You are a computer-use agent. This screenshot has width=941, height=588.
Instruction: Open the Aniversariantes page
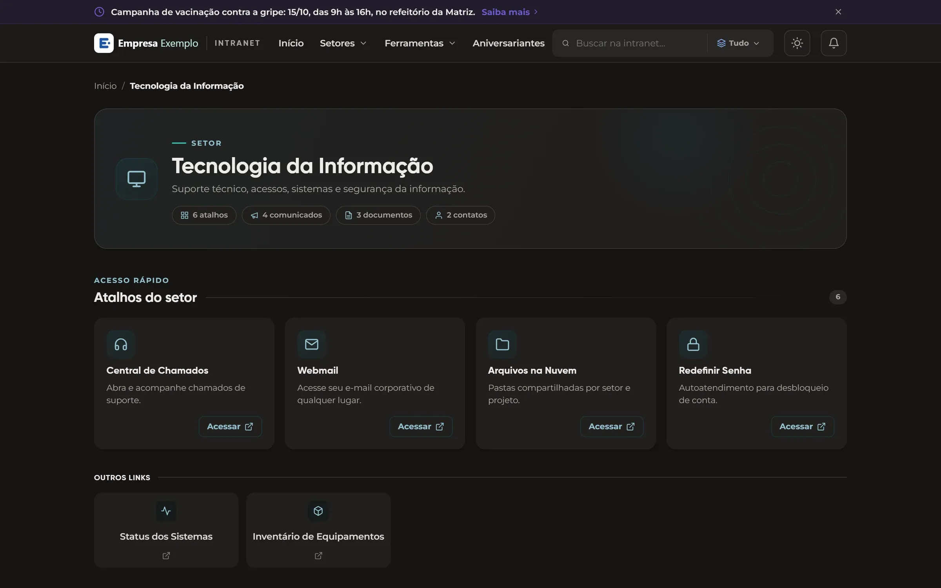click(x=509, y=43)
